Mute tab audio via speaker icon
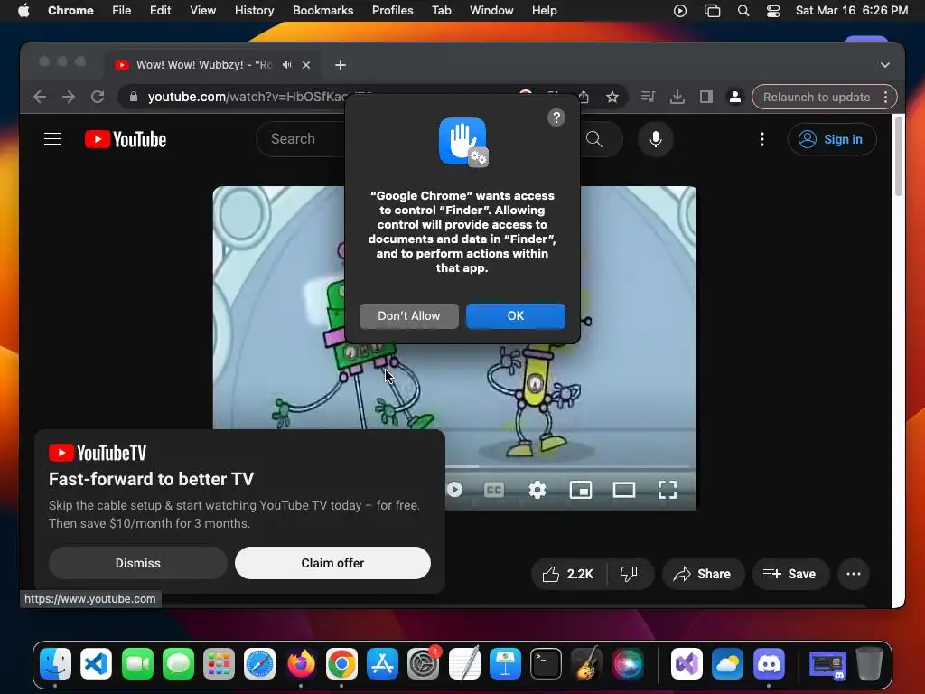The height and width of the screenshot is (694, 925). (x=286, y=65)
